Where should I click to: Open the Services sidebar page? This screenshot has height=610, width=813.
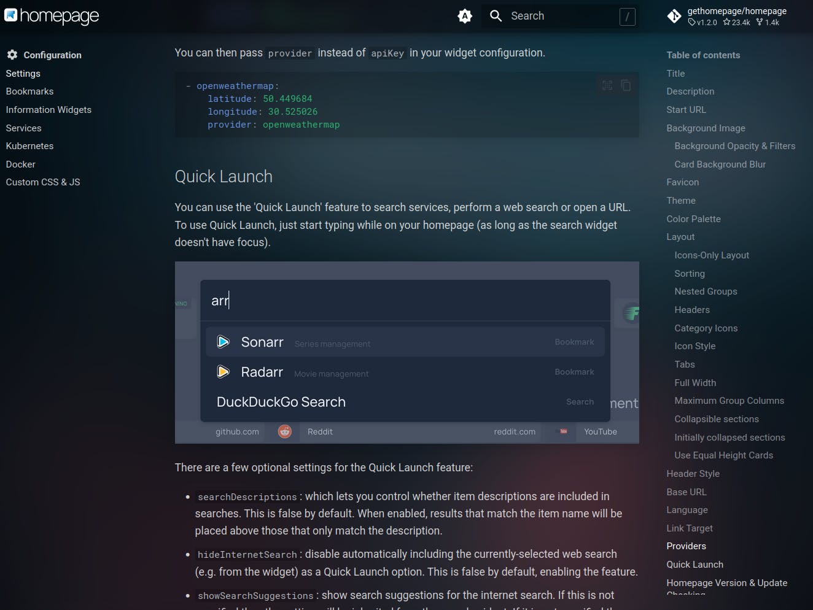coord(24,128)
